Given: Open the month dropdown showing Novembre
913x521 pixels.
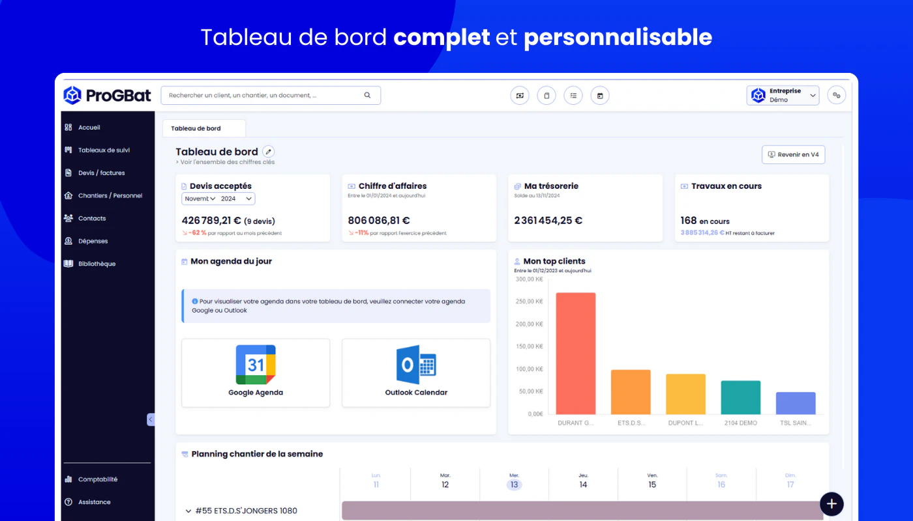Looking at the screenshot, I should click(200, 199).
